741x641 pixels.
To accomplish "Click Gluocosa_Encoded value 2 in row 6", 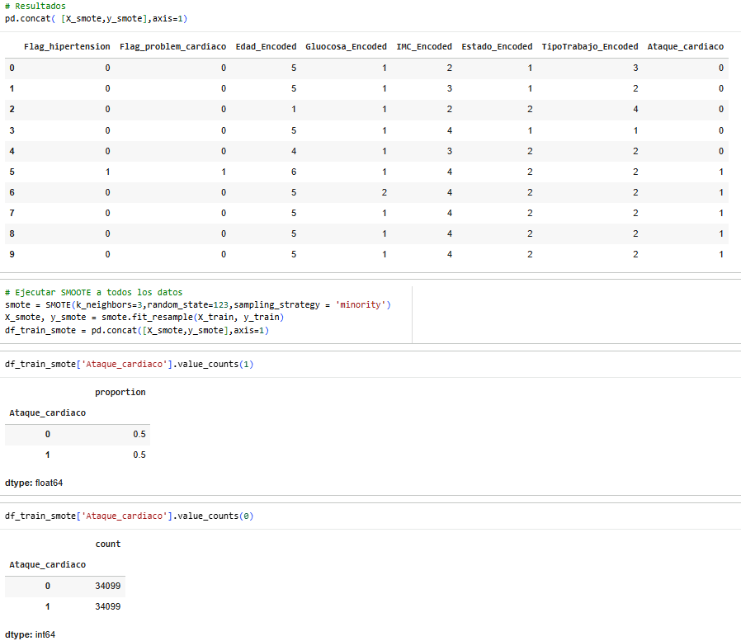I will (x=385, y=192).
